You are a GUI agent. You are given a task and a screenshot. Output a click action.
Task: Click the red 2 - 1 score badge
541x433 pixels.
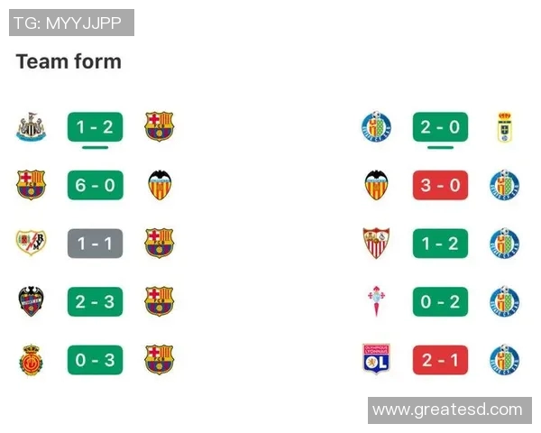[440, 360]
